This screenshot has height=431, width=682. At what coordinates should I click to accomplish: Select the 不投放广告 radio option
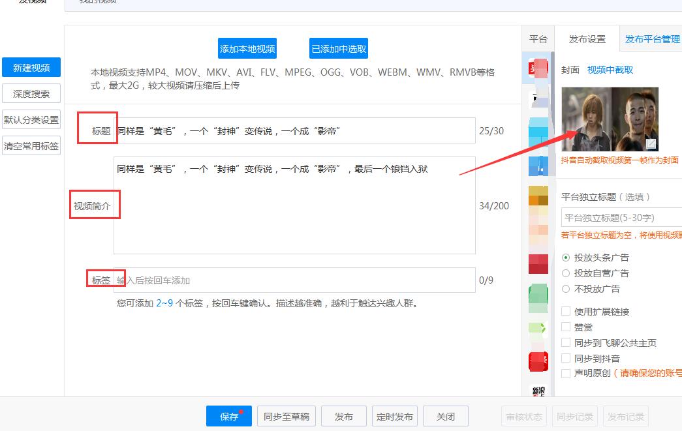tap(566, 289)
